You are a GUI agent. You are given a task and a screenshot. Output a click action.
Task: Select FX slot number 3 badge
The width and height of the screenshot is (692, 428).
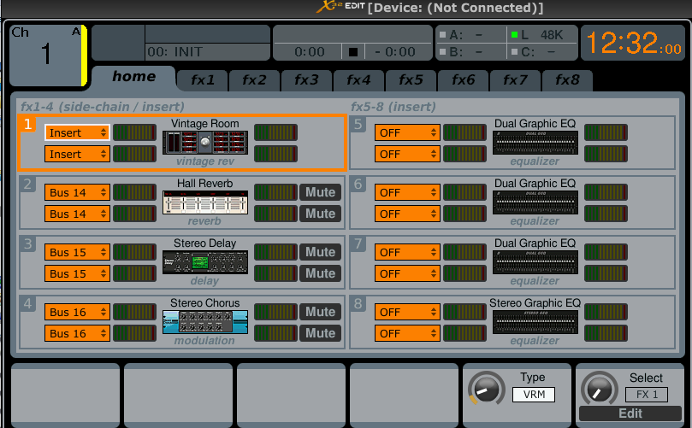(27, 243)
